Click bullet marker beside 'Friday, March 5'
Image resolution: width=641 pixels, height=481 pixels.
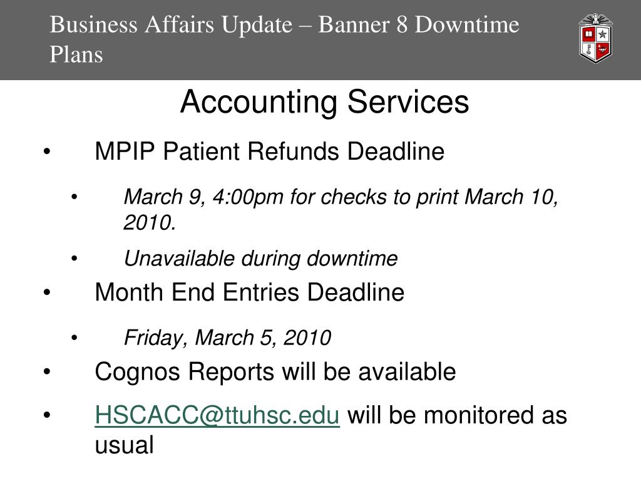(x=74, y=338)
